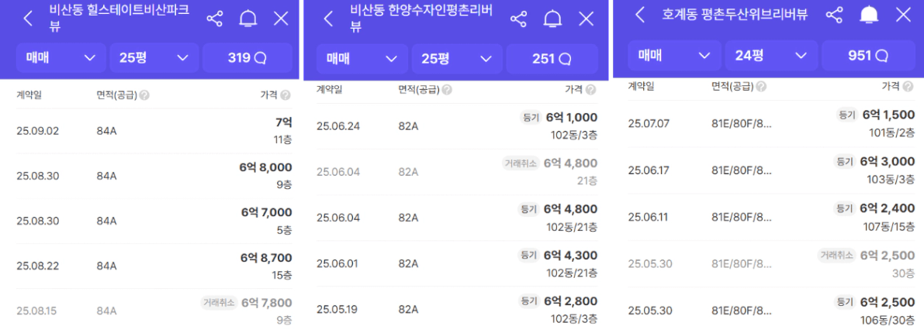
Task: Open 25평 dropdown in 한양수자인평촌리버뷰 panel
Action: [457, 59]
